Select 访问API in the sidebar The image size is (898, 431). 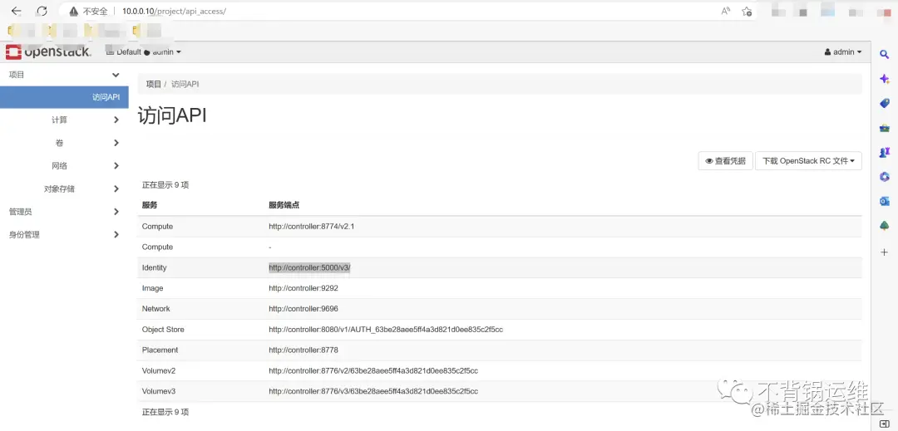click(x=64, y=97)
